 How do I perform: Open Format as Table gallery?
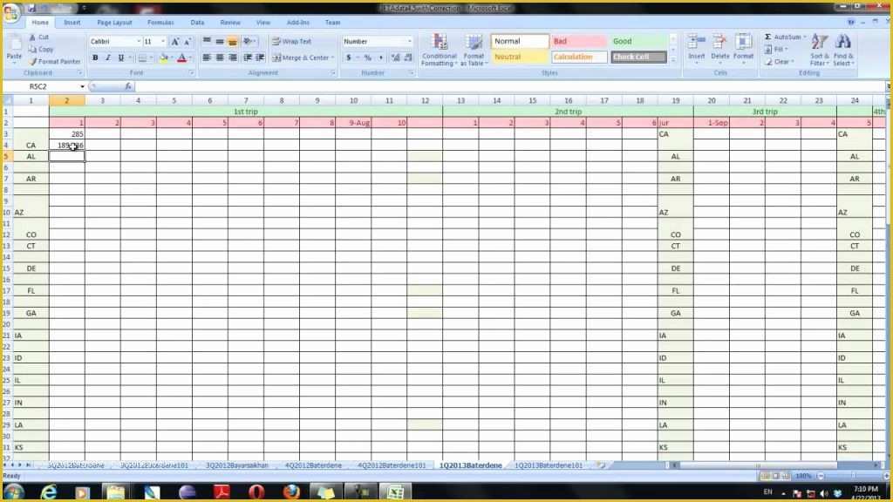[474, 50]
